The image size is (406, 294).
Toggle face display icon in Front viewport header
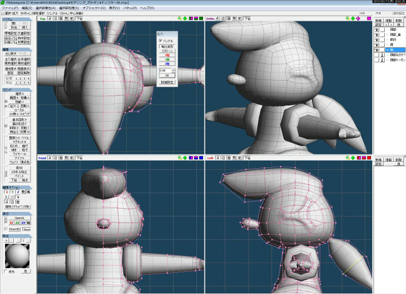click(x=61, y=158)
